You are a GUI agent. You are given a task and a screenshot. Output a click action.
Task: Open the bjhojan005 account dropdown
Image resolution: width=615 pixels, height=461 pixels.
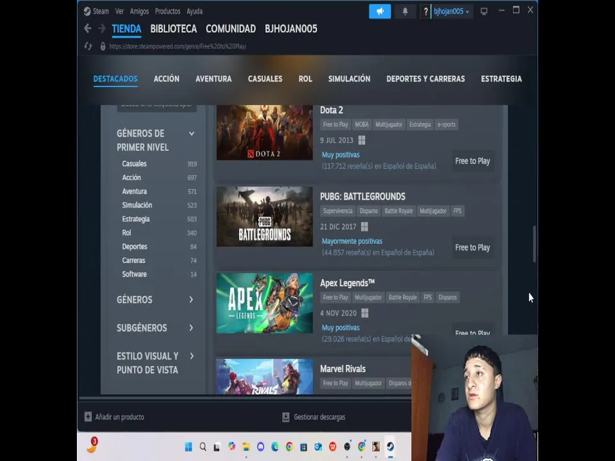(x=452, y=12)
